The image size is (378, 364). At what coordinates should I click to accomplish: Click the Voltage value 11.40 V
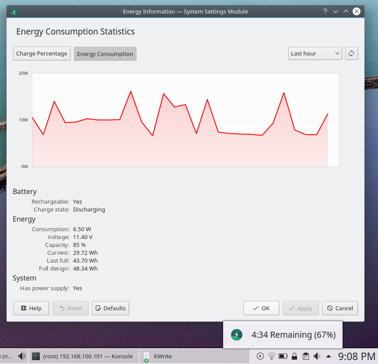[83, 237]
